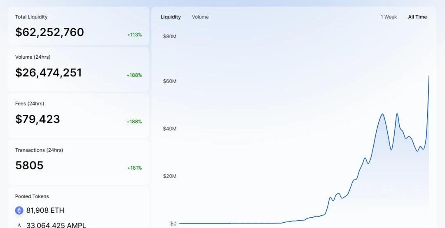Click the $40M y-axis label

pyautogui.click(x=170, y=129)
